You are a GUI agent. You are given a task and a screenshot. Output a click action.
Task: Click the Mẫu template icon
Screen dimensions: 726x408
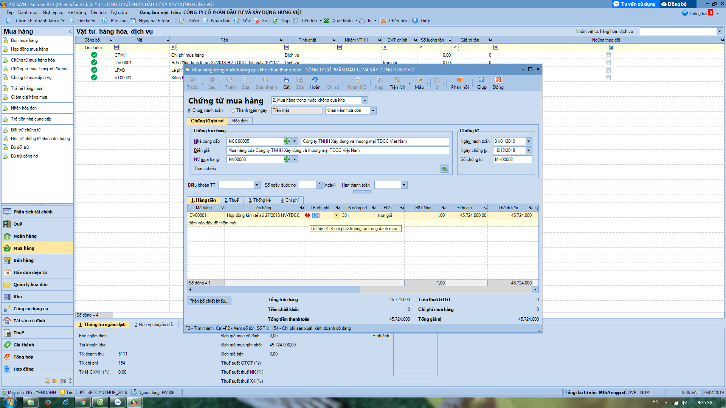coord(419,82)
